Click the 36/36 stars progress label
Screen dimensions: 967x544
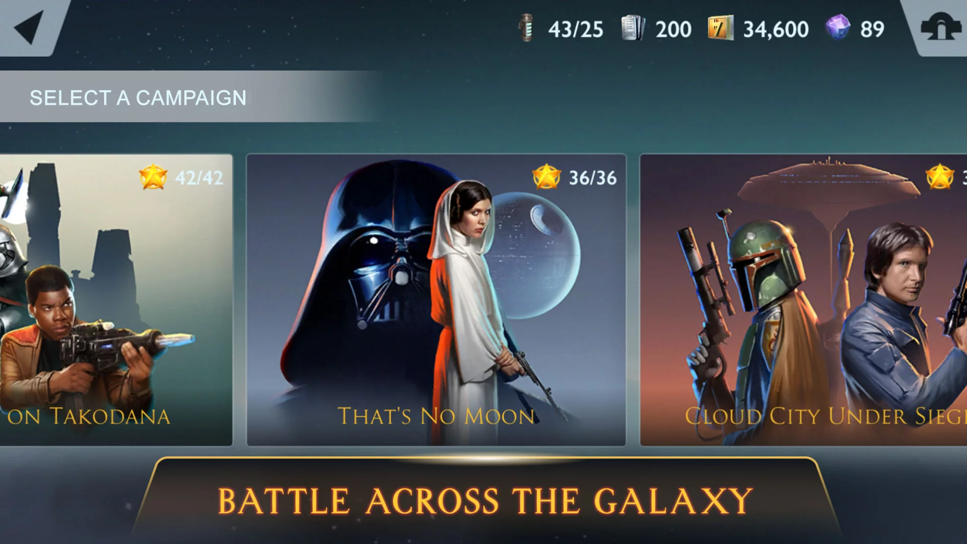593,178
